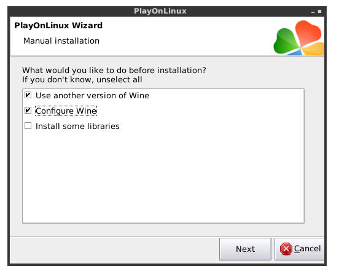Enable the Install some libraries checkbox

tap(28, 126)
